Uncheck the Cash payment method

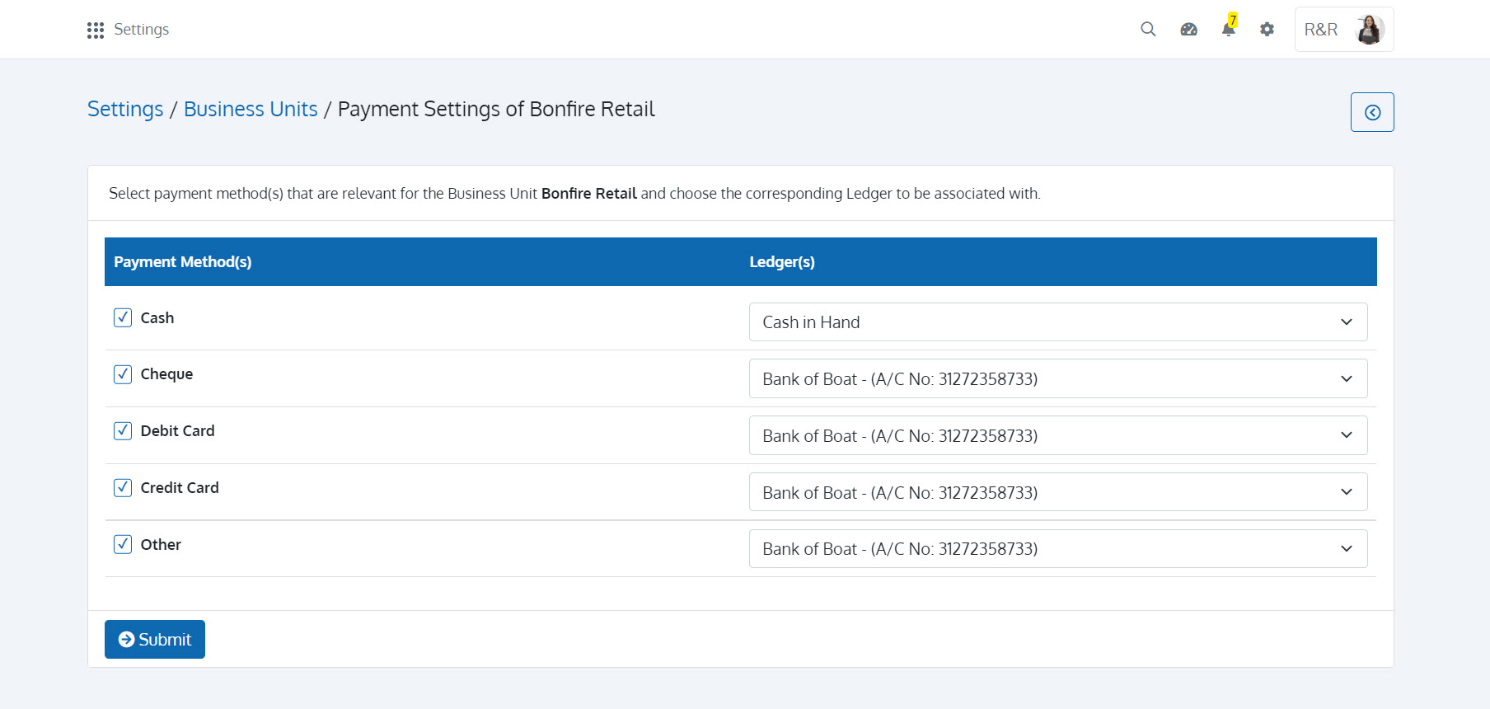(123, 317)
